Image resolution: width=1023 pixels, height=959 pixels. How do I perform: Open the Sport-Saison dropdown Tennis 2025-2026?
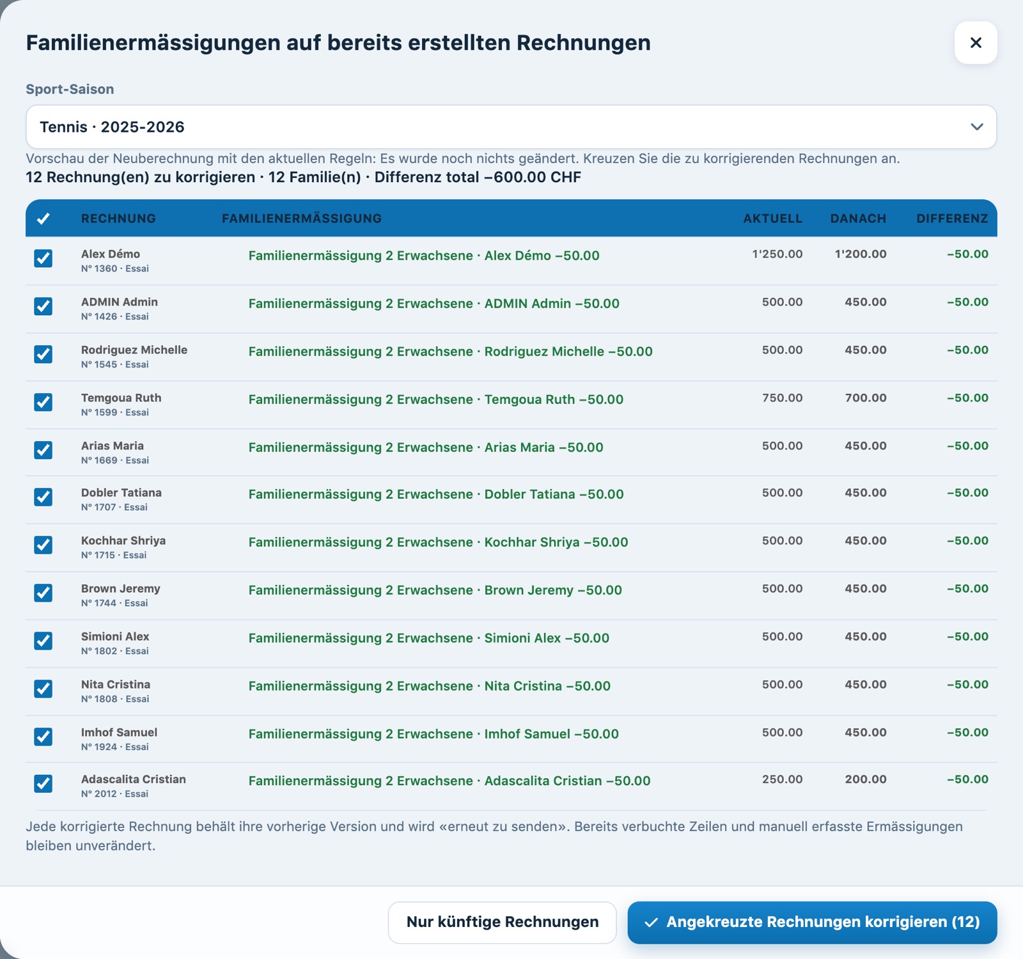pyautogui.click(x=511, y=127)
